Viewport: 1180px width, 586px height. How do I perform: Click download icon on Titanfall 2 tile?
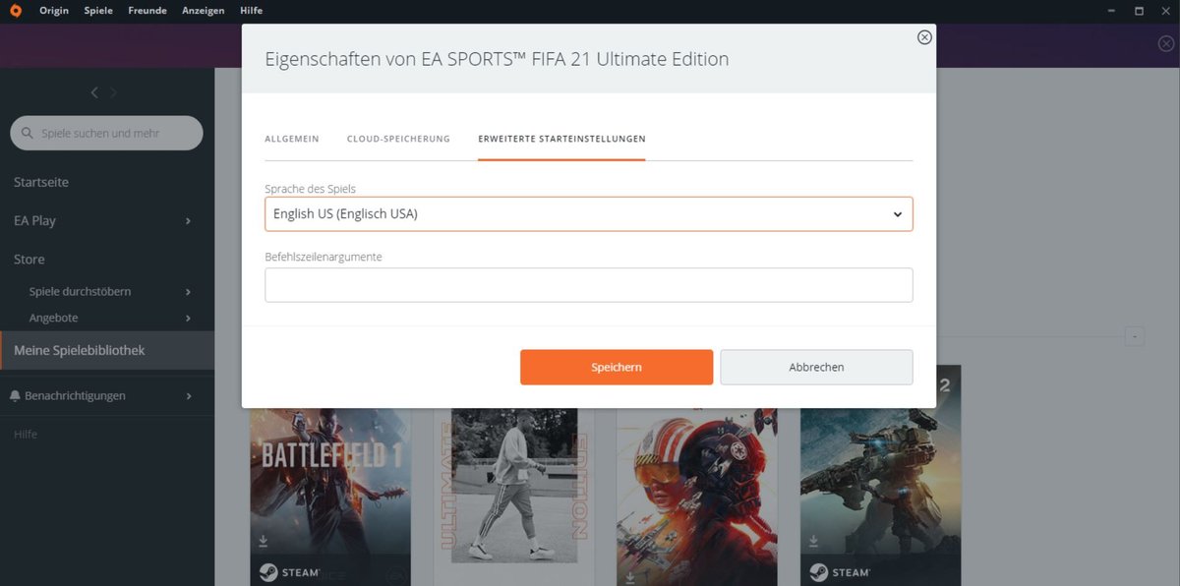pyautogui.click(x=814, y=541)
